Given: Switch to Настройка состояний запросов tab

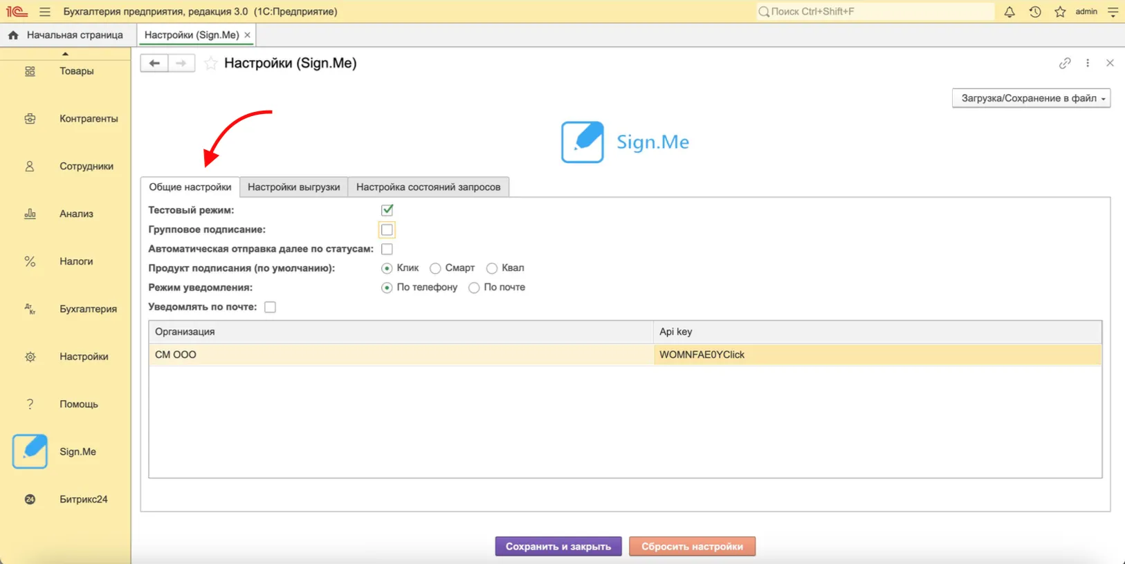Looking at the screenshot, I should (x=428, y=187).
